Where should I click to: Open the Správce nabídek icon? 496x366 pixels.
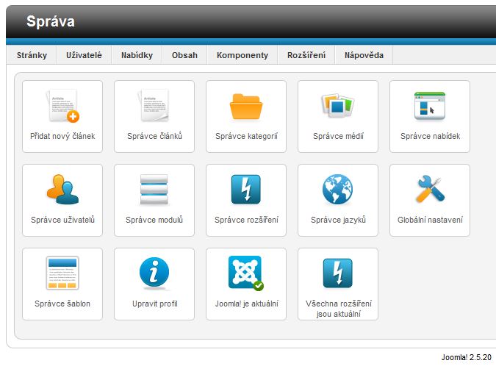tap(430, 107)
